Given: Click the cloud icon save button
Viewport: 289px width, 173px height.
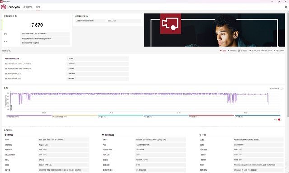Looking at the screenshot, I should point(232,50).
